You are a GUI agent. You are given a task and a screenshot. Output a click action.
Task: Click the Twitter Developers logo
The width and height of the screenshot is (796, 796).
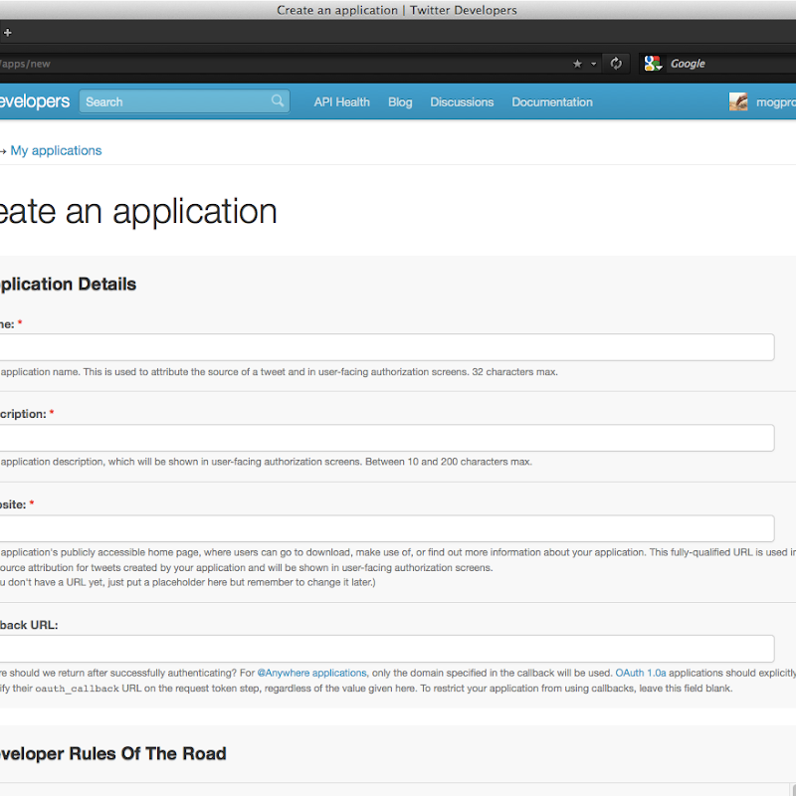click(x=35, y=101)
